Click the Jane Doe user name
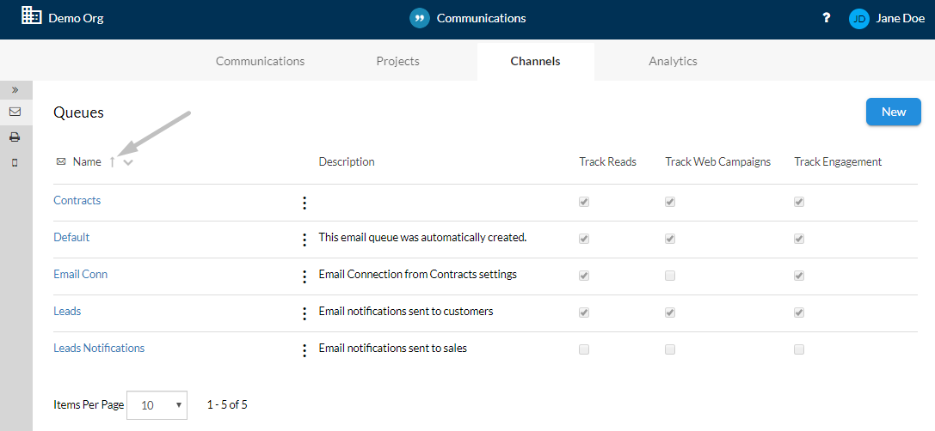 click(901, 18)
